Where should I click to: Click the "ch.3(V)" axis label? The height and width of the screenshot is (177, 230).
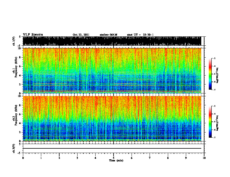pyautogui.click(x=14, y=148)
